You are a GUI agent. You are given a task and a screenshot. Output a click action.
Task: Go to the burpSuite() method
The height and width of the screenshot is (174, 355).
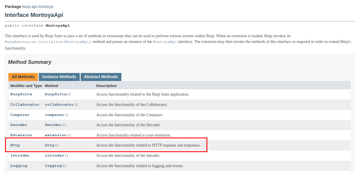(x=55, y=94)
